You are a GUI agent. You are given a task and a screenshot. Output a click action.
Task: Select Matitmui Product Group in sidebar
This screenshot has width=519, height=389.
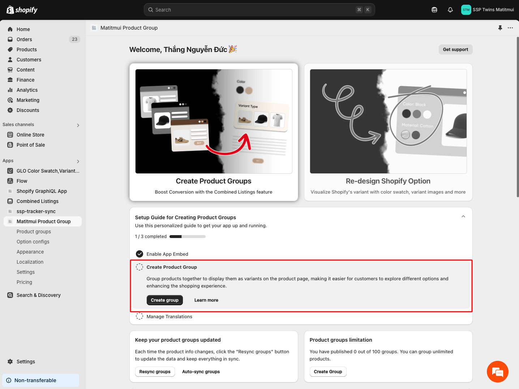[x=43, y=221]
